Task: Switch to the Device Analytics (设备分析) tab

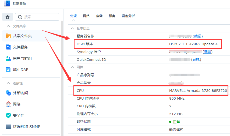Action: (x=128, y=16)
